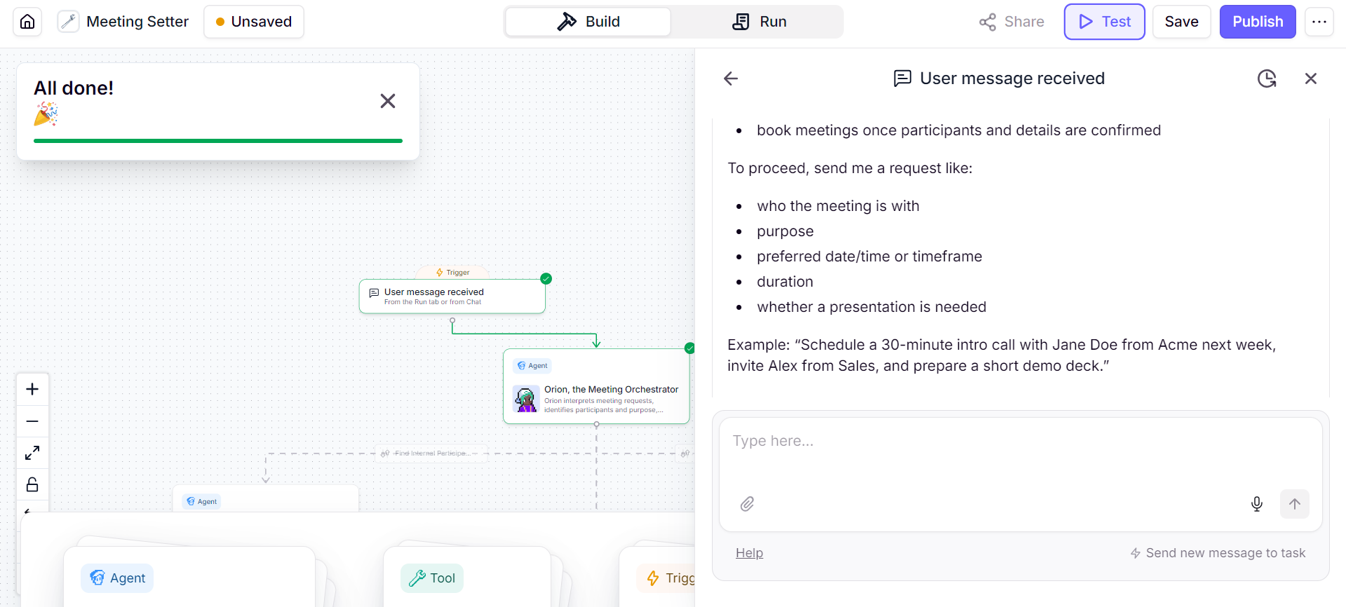Publish the Meeting Setter workflow
This screenshot has width=1346, height=607.
1257,22
